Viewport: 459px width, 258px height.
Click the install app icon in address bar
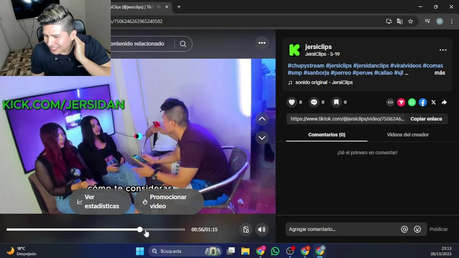[389, 21]
